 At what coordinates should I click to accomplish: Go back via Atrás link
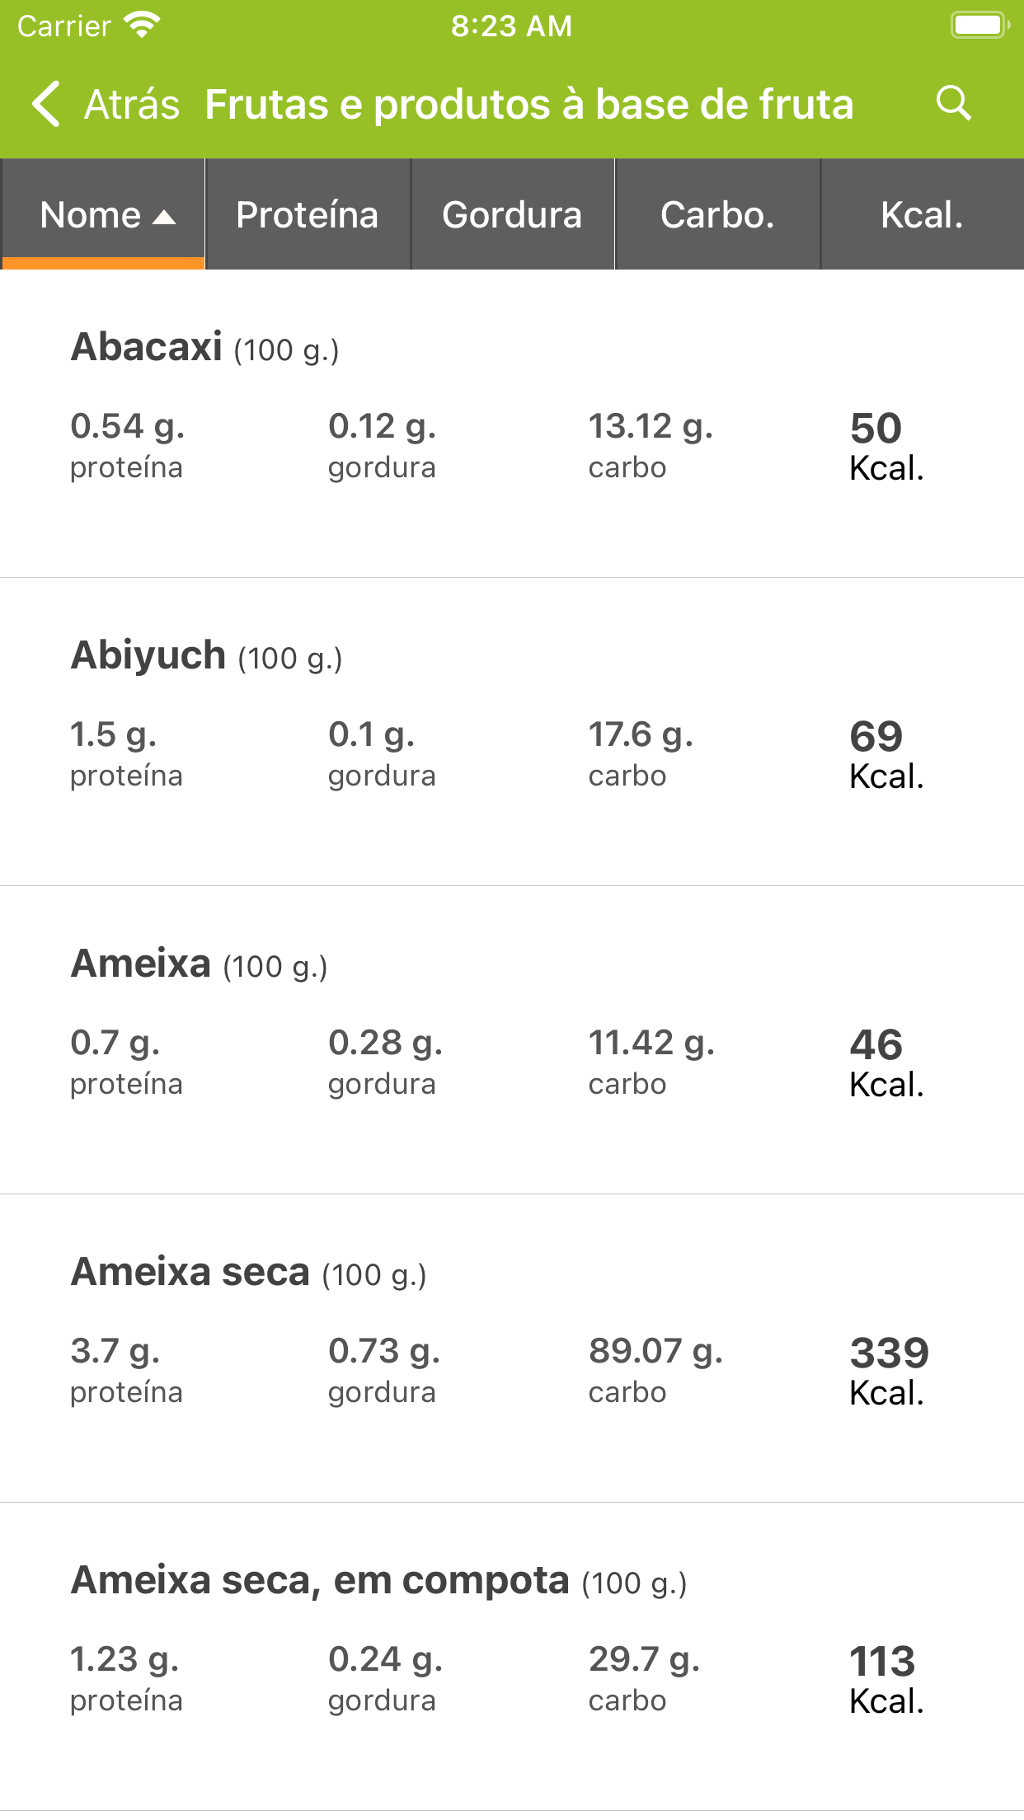[x=132, y=105]
